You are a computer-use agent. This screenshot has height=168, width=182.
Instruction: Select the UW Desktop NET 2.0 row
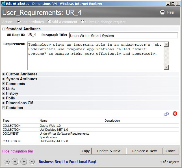pos(90,141)
